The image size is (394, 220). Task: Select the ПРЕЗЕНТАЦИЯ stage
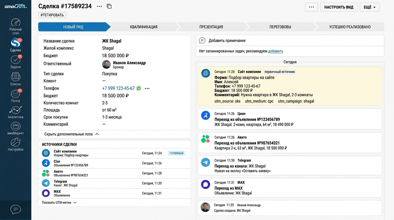(x=211, y=27)
